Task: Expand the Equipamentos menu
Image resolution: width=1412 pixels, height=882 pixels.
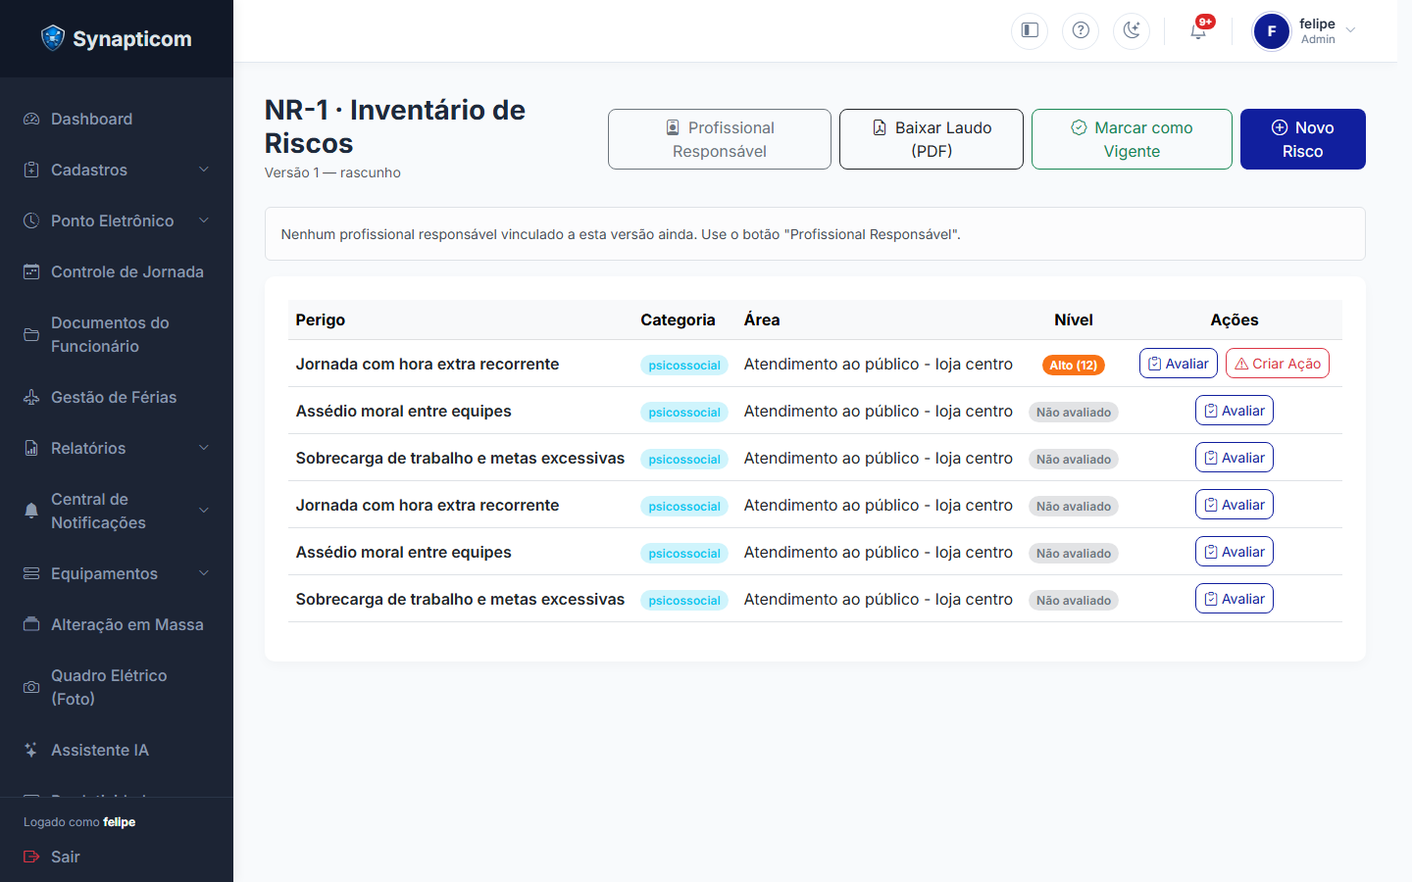Action: point(117,573)
